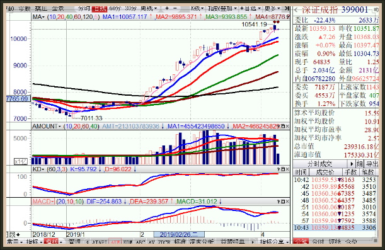
Task: Zoom out chart with minus icon
Action: [175, 8]
